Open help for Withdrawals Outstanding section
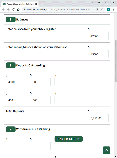Viewport: 117px width, 158px height. pyautogui.click(x=11, y=129)
